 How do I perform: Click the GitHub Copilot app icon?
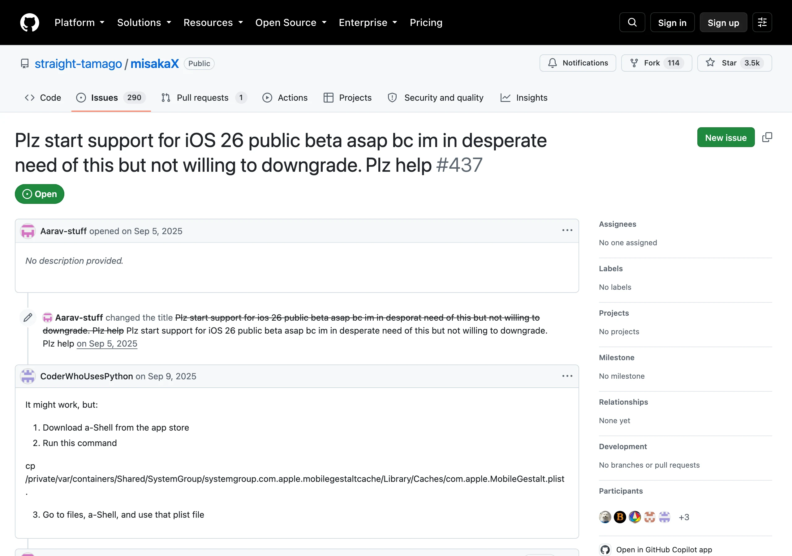tap(605, 550)
